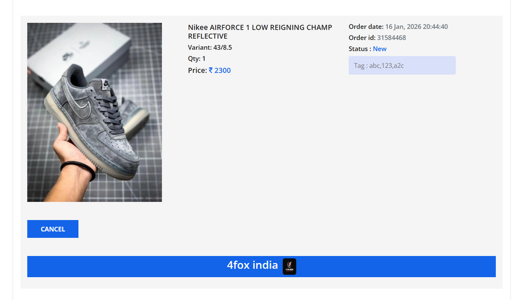Select the 4fox india seller name text

[x=252, y=265]
